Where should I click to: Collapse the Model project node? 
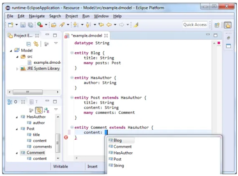11,51
